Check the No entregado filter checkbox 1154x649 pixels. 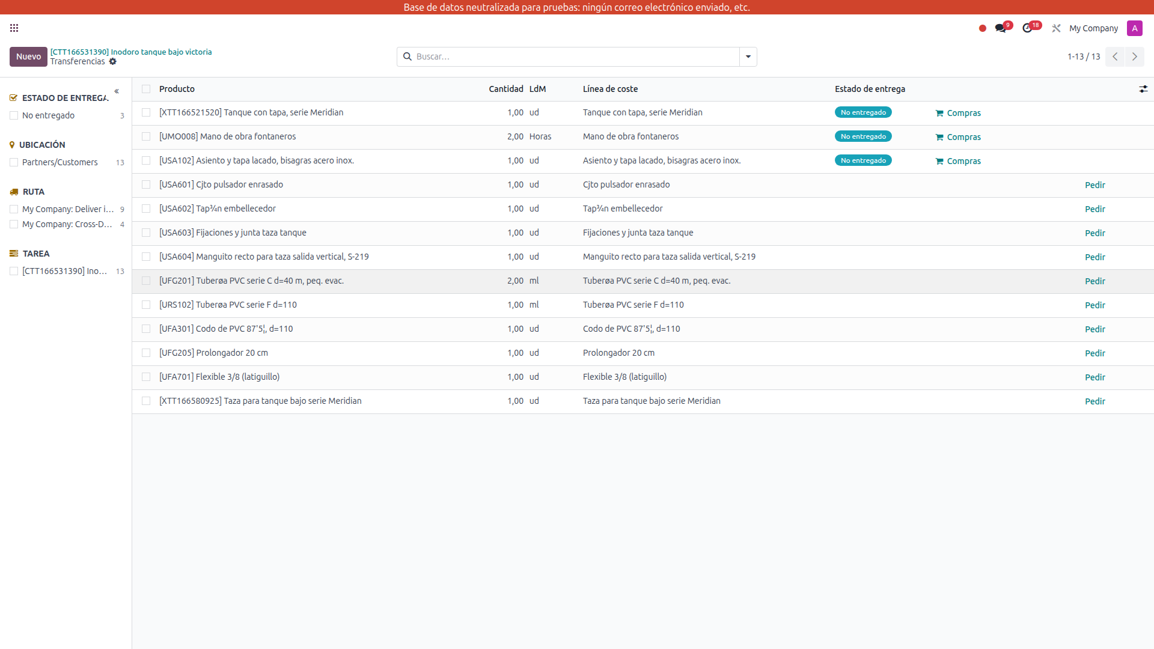click(x=14, y=115)
